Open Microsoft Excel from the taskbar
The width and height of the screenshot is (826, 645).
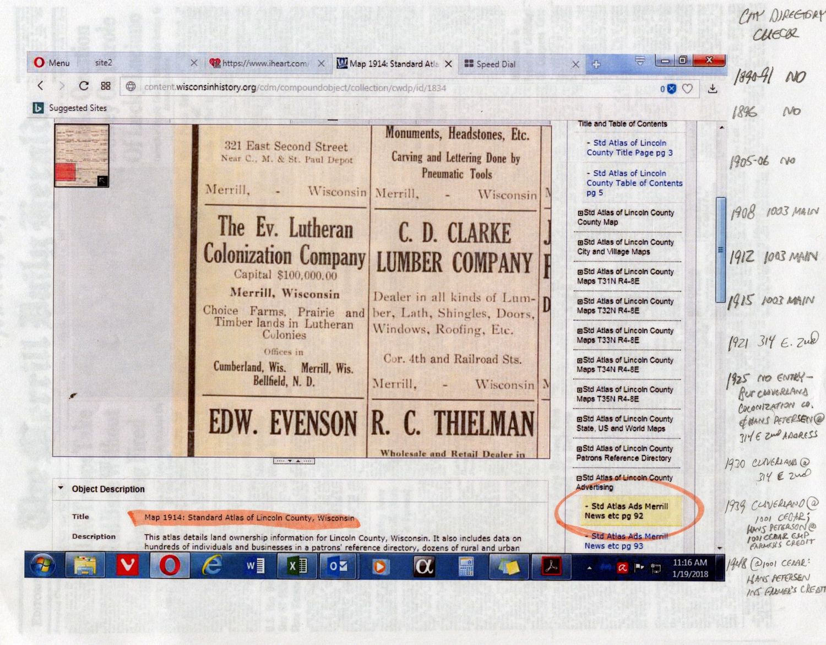pyautogui.click(x=296, y=566)
